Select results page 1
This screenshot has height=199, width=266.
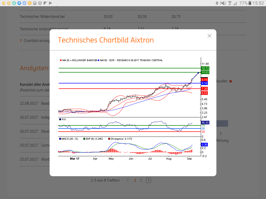(135, 180)
